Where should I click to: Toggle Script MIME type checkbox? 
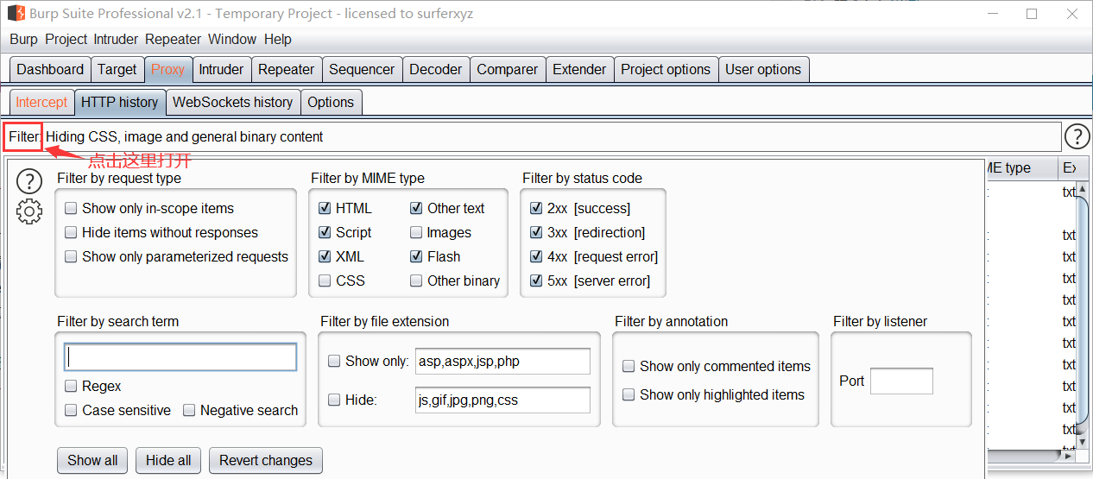(325, 232)
